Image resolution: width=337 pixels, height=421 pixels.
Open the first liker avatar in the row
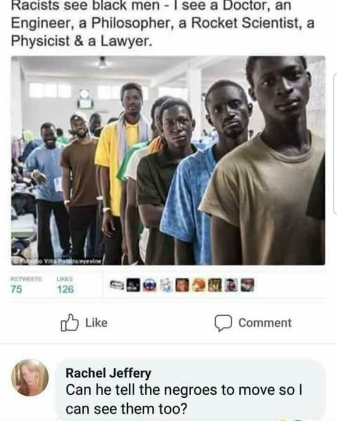point(117,285)
